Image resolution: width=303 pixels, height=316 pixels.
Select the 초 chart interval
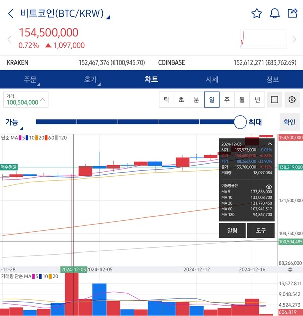[181, 100]
